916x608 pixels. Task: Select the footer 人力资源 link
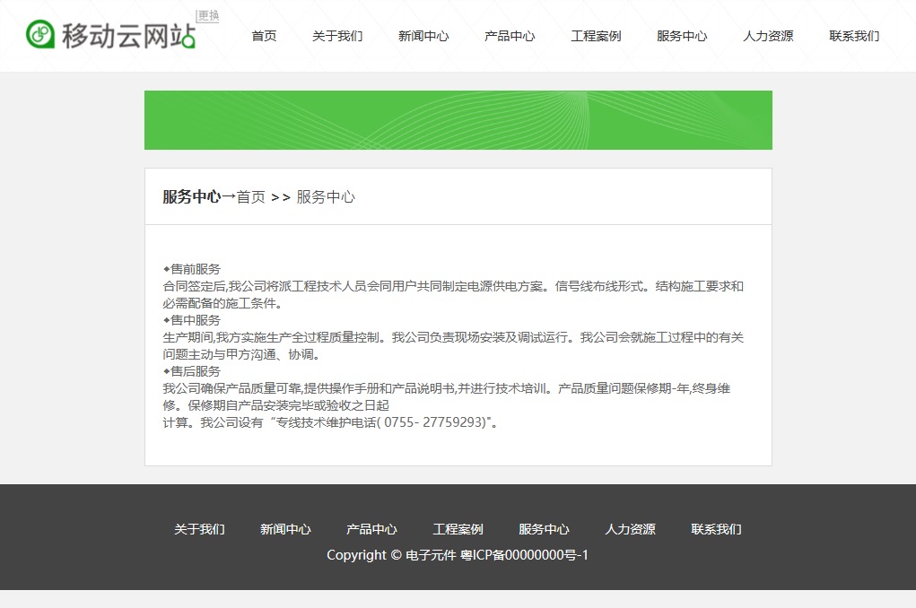click(x=630, y=529)
